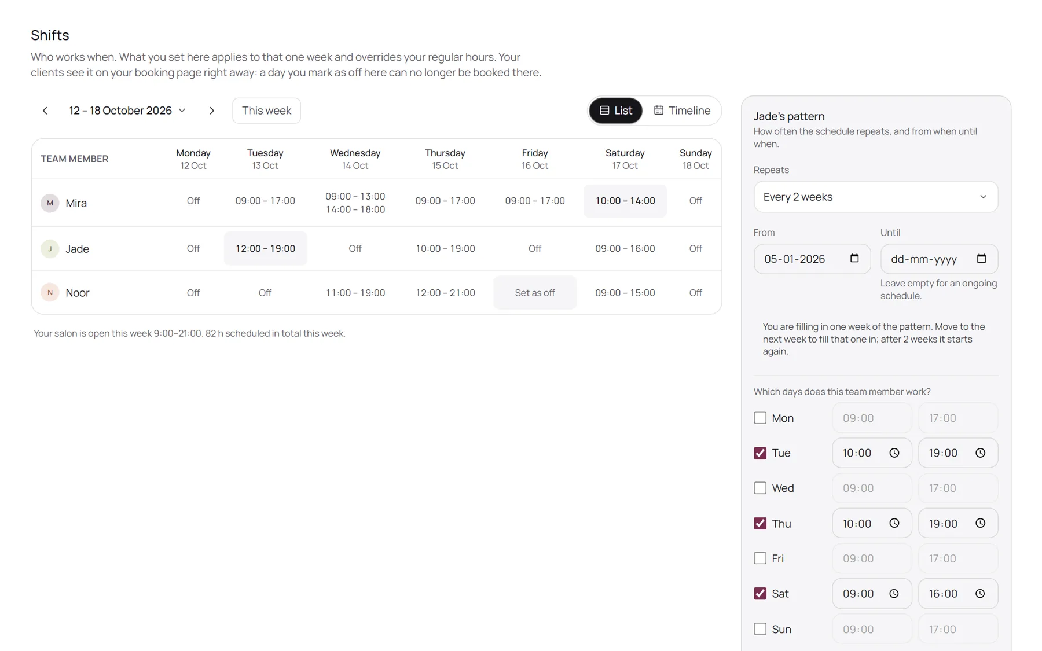Go to previous week arrow

pyautogui.click(x=45, y=111)
